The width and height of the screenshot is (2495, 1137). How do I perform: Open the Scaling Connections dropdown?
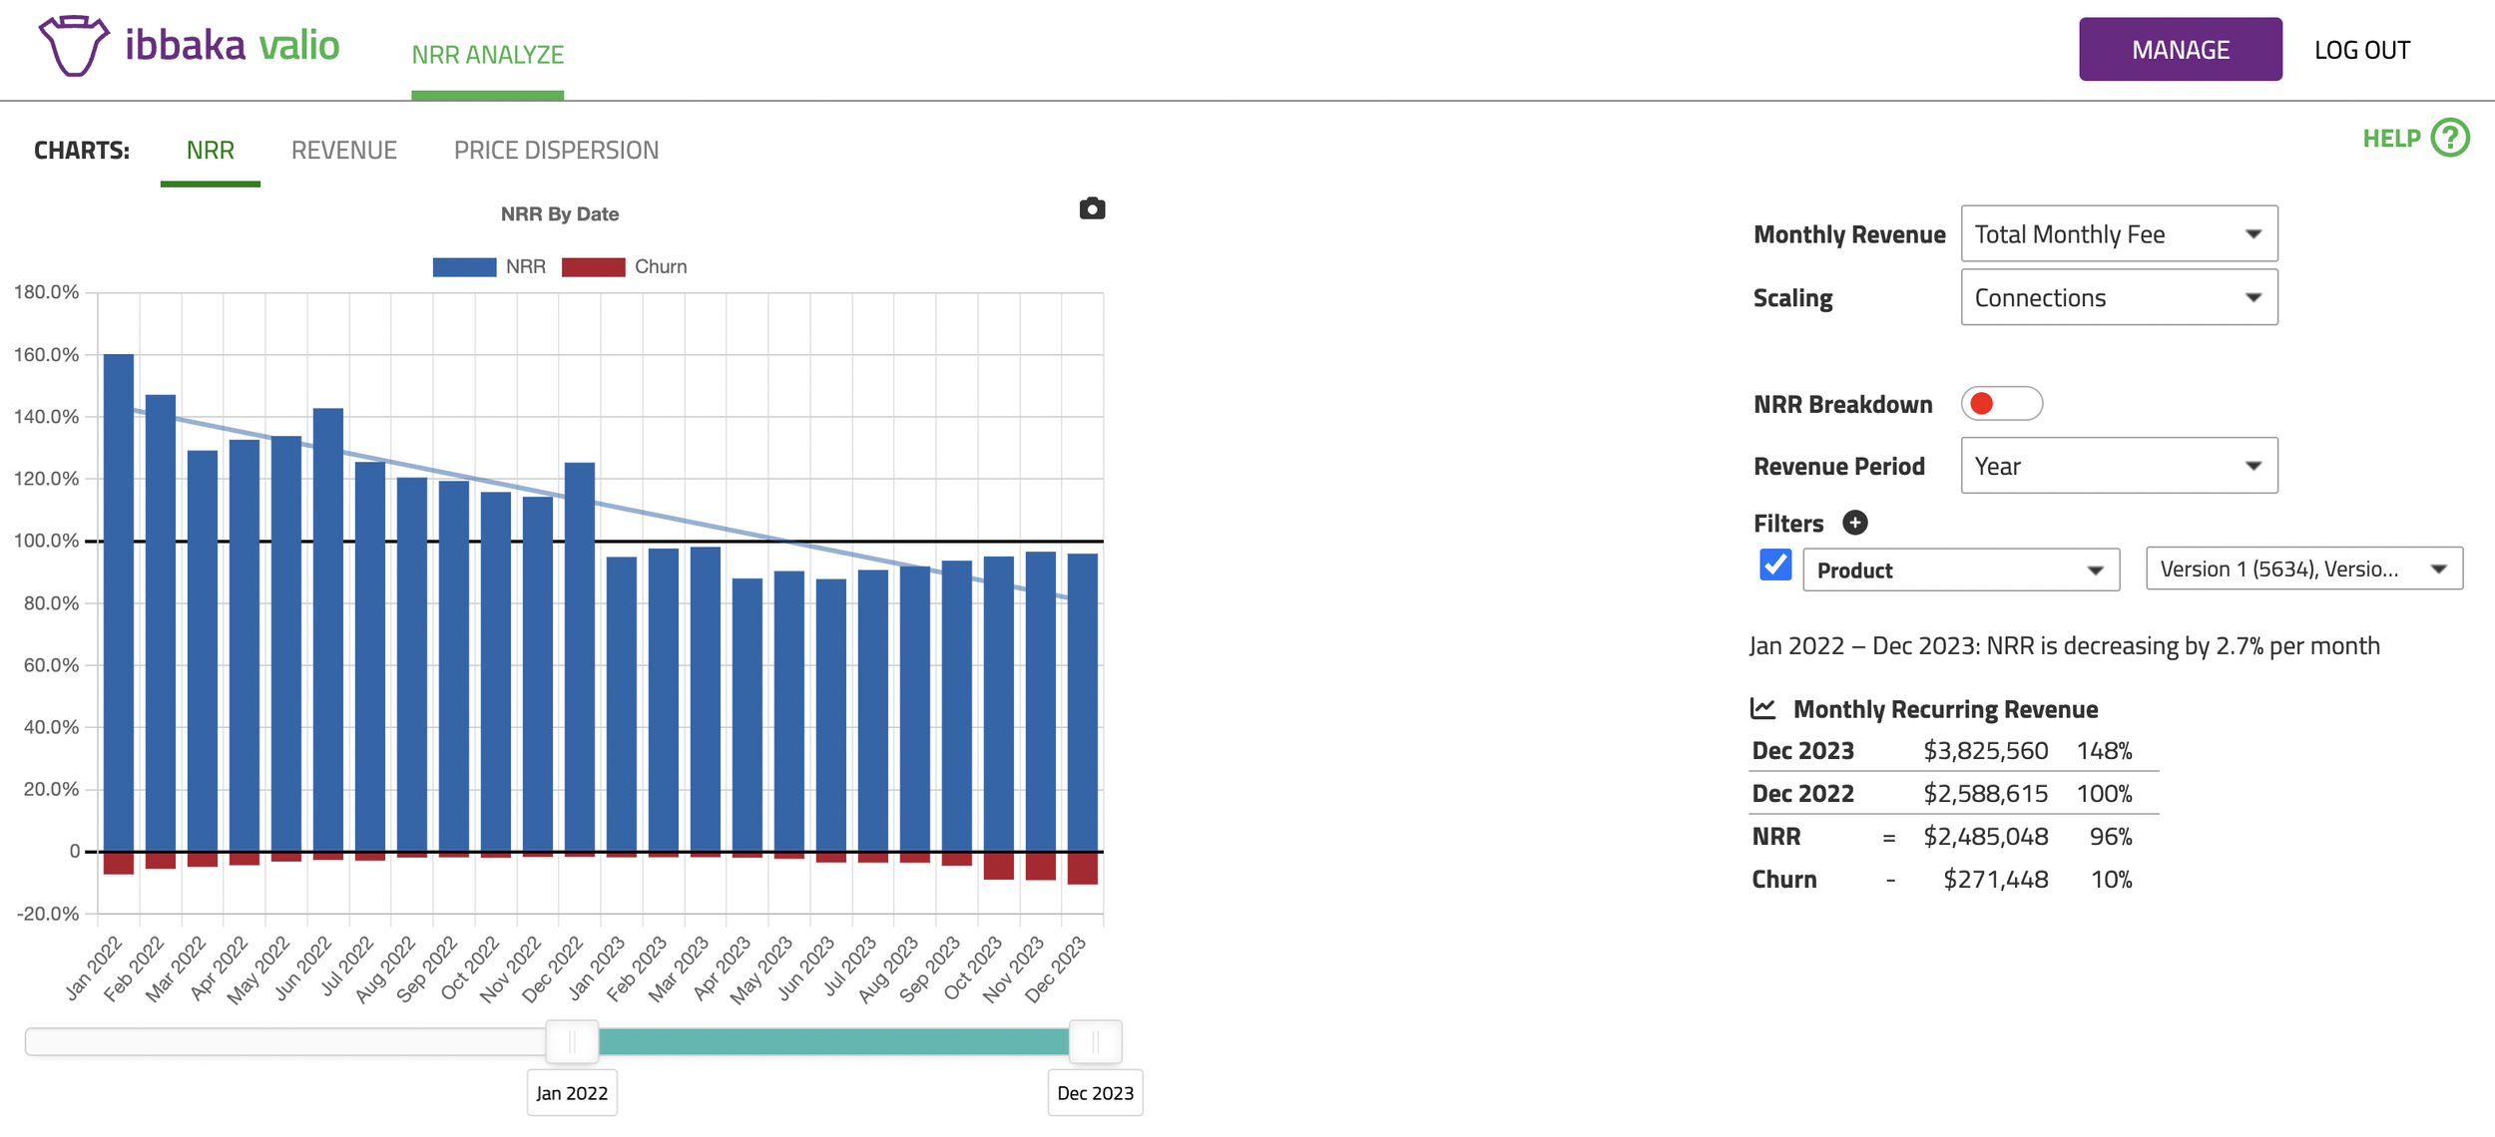(x=2118, y=298)
